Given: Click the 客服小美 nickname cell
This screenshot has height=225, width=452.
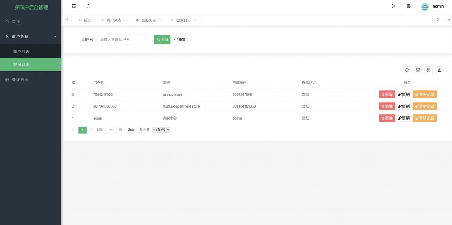Looking at the screenshot, I should (170, 118).
